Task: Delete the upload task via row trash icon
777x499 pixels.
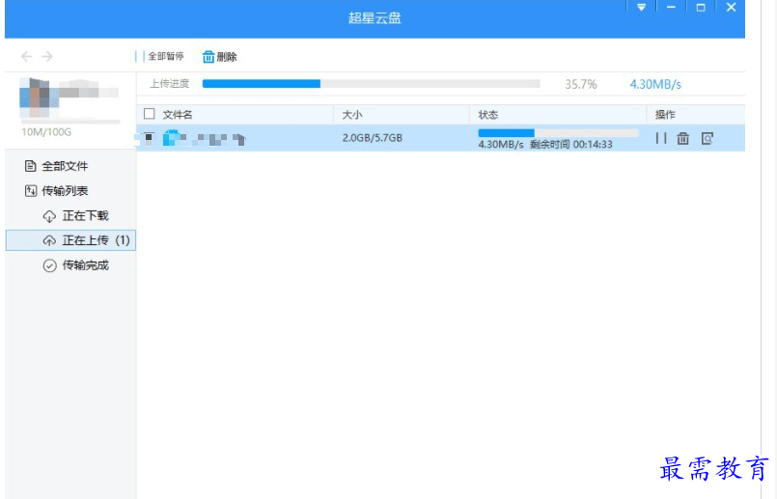Action: (682, 138)
